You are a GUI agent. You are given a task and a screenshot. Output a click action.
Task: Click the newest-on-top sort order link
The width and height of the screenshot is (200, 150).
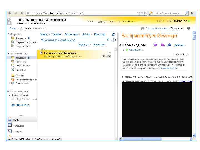(99, 45)
